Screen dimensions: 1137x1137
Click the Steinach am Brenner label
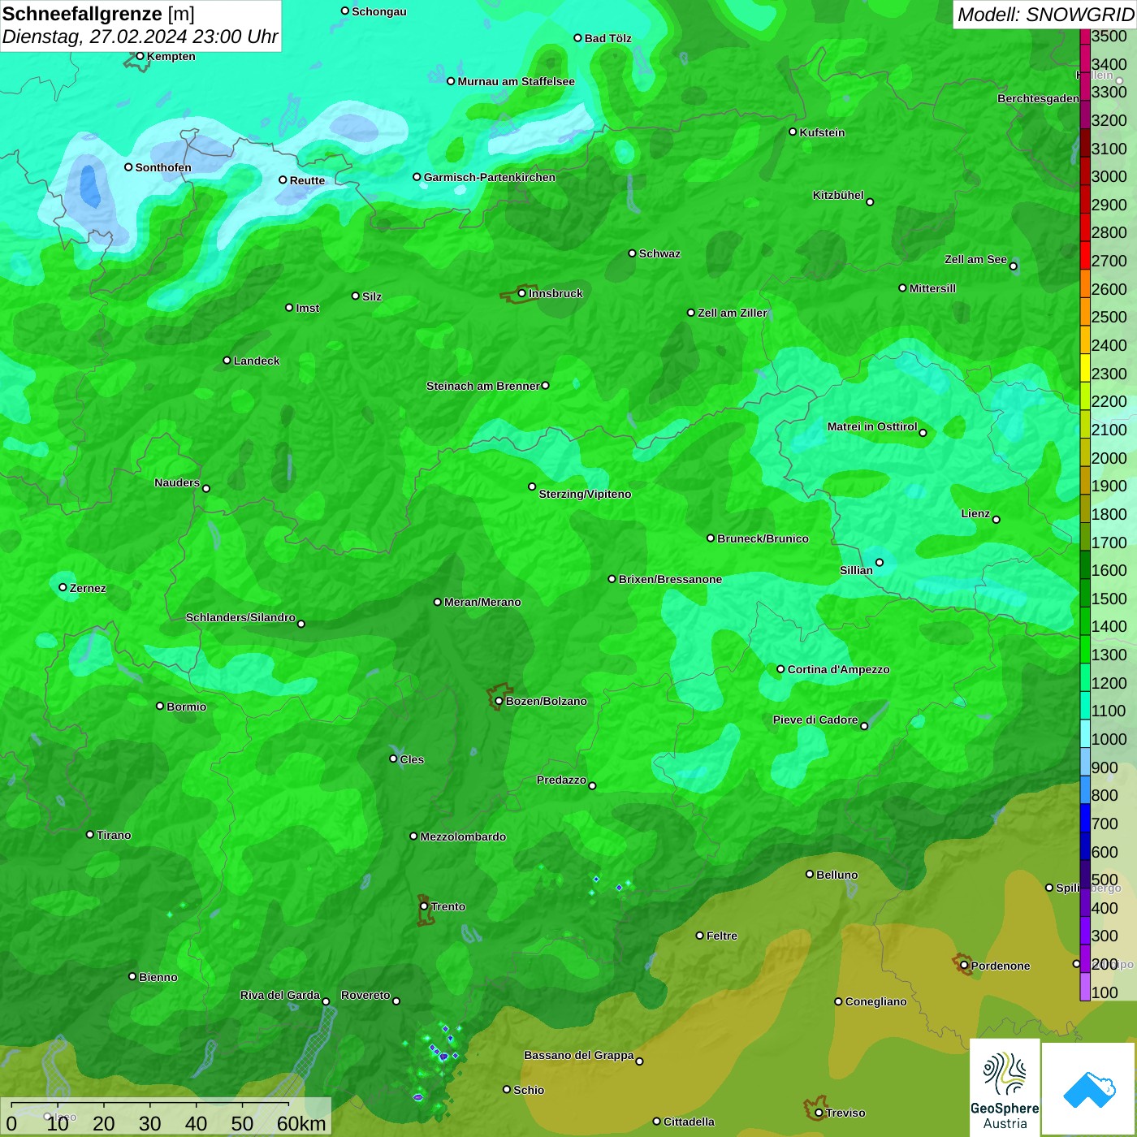pyautogui.click(x=482, y=386)
